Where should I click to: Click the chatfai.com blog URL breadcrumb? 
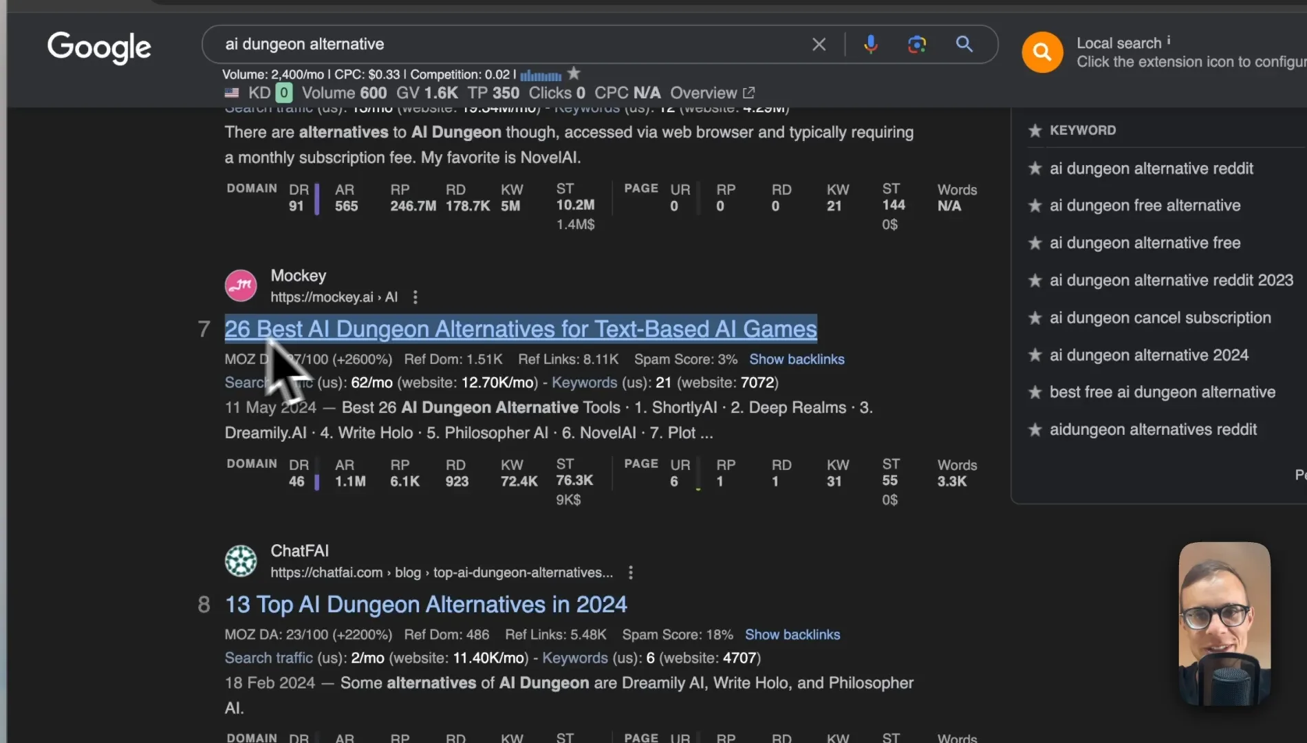coord(441,572)
